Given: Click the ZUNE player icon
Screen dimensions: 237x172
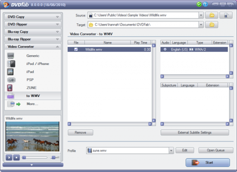Looking at the screenshot, I should 9,88.
